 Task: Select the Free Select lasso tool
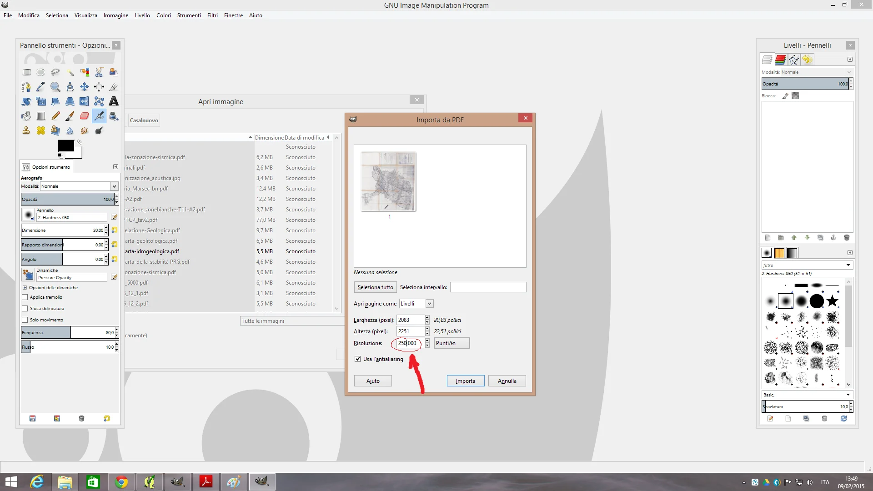pyautogui.click(x=55, y=72)
